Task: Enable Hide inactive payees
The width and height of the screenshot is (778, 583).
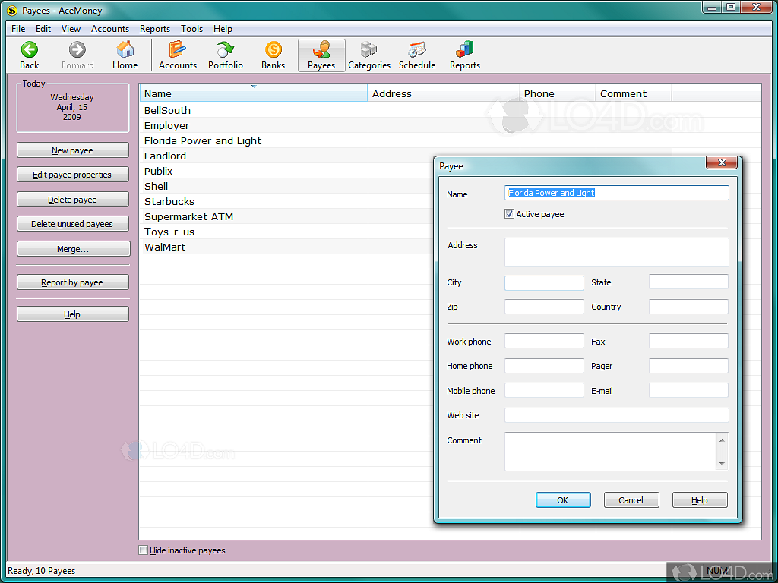Action: tap(142, 550)
